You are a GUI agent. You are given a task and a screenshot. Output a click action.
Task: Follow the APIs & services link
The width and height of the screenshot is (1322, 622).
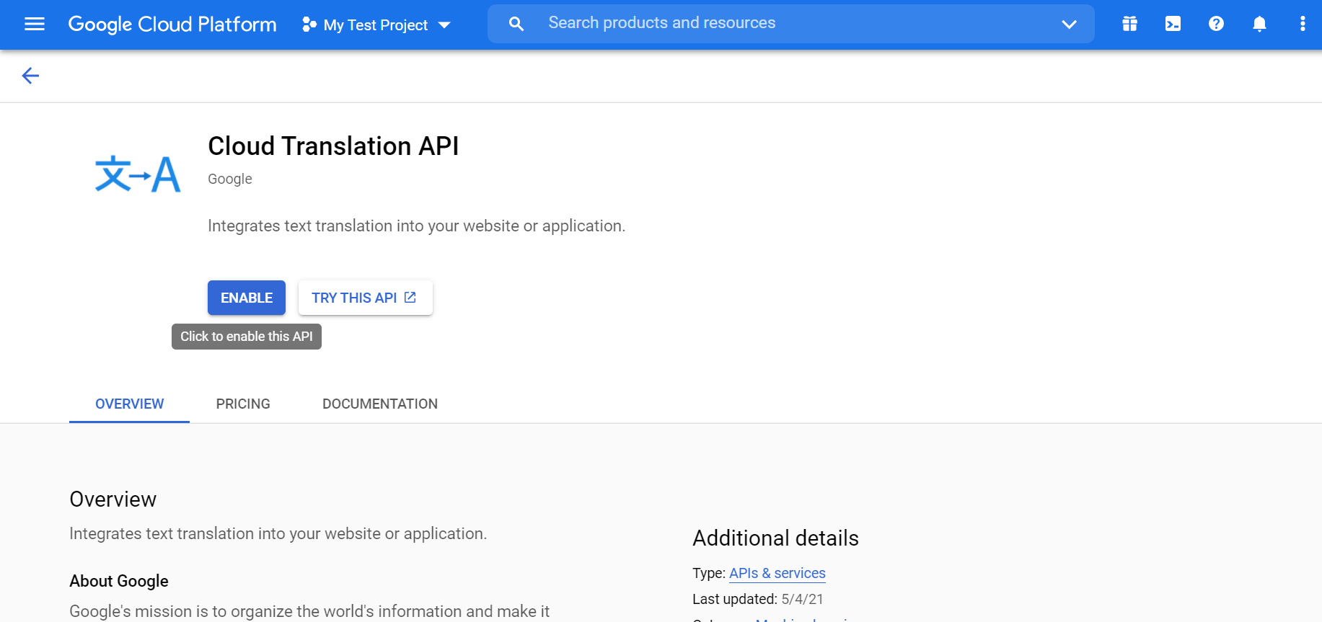(777, 573)
